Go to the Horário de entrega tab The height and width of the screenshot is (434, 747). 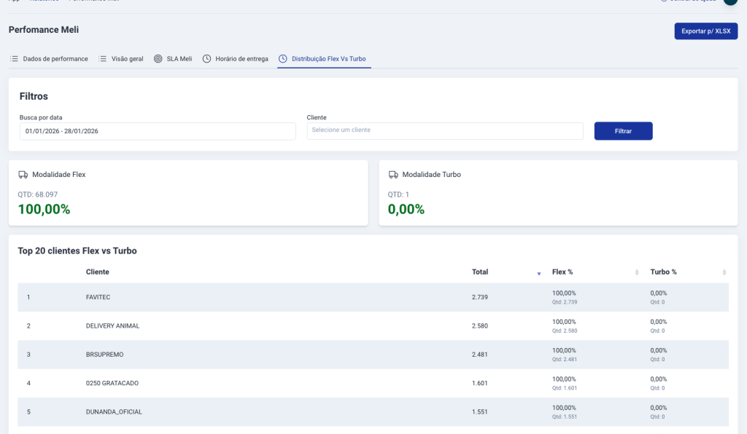point(241,58)
